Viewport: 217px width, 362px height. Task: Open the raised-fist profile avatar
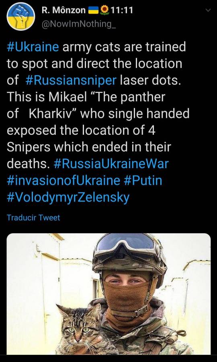[x=21, y=16]
